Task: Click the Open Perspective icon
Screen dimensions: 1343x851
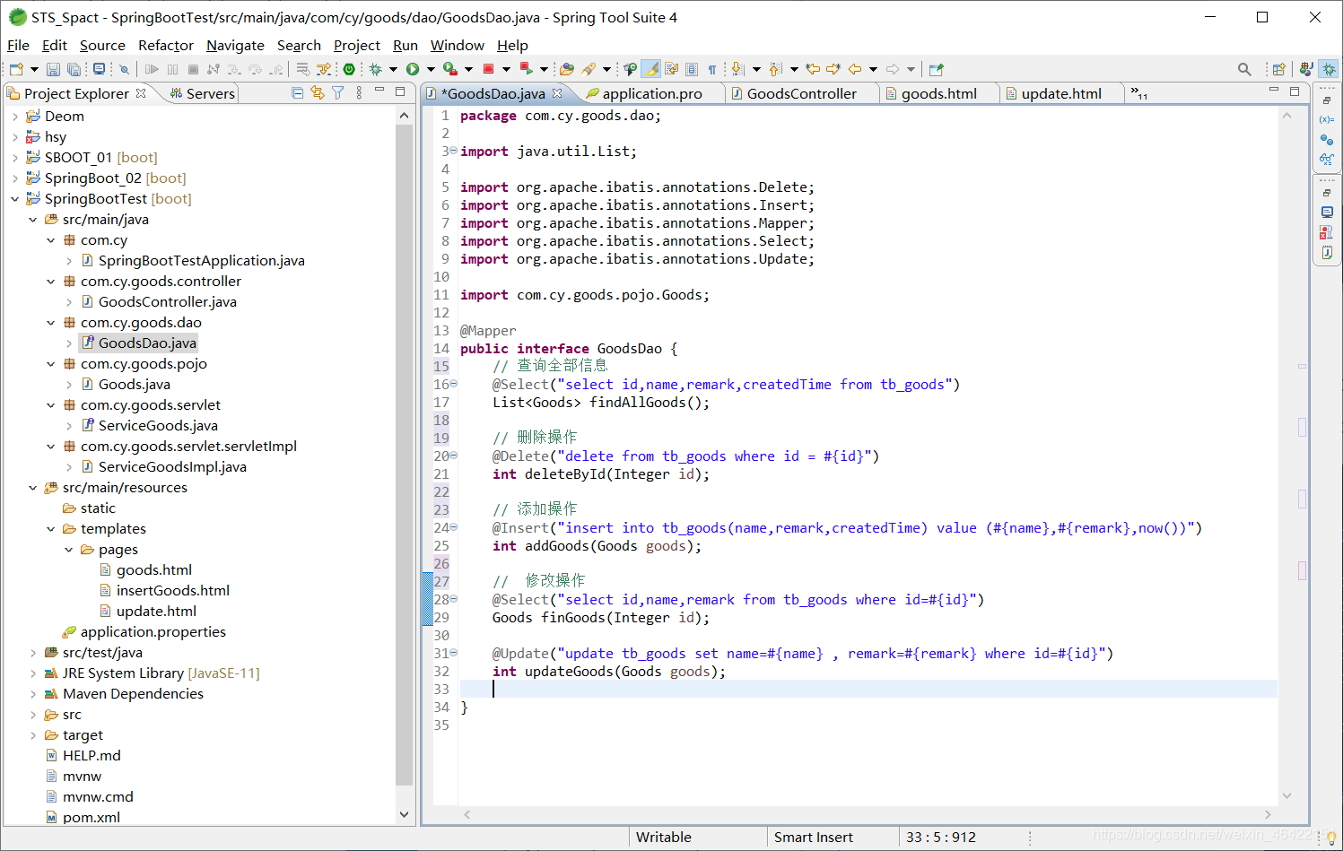Action: click(1279, 69)
